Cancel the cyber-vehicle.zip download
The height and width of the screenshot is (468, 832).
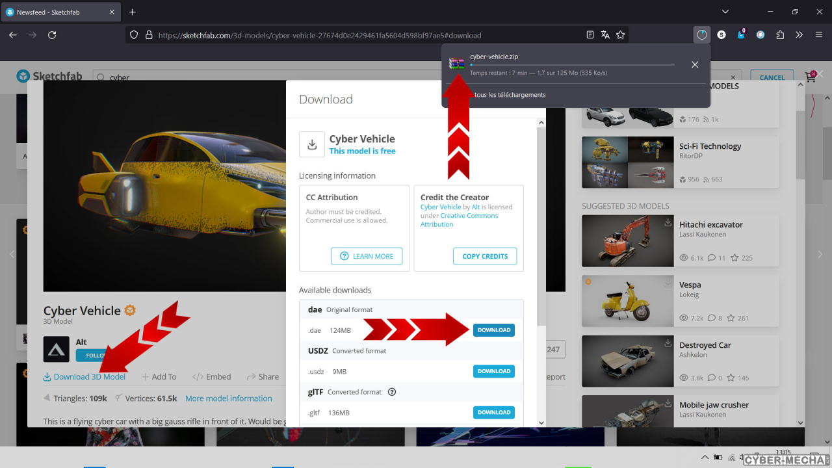coord(695,64)
